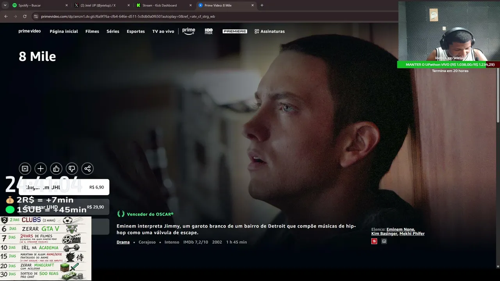Switch to the Stream - Kick Dashboard tab
This screenshot has width=500, height=281.
164,5
